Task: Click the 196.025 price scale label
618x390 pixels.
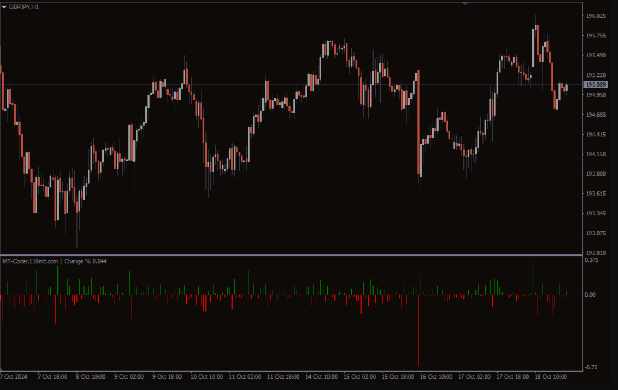Action: click(596, 16)
